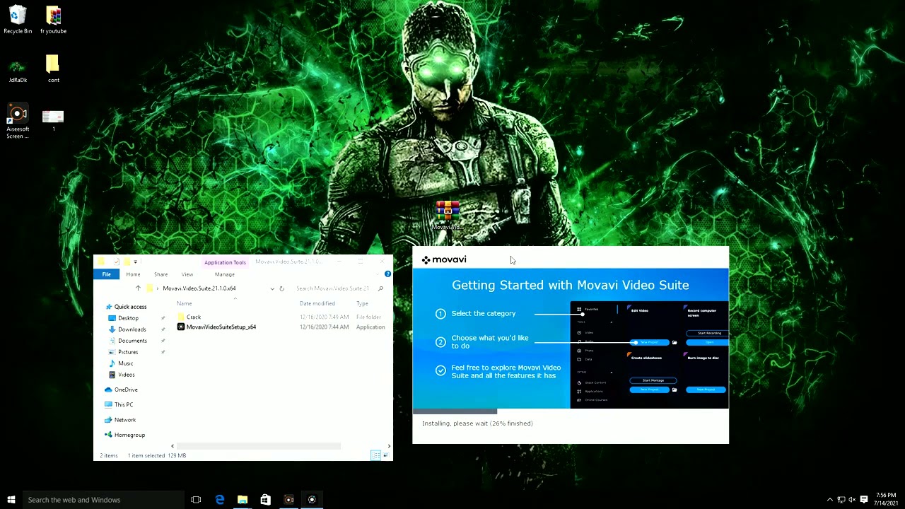Open the Recycle Bin desktop icon

[18, 19]
